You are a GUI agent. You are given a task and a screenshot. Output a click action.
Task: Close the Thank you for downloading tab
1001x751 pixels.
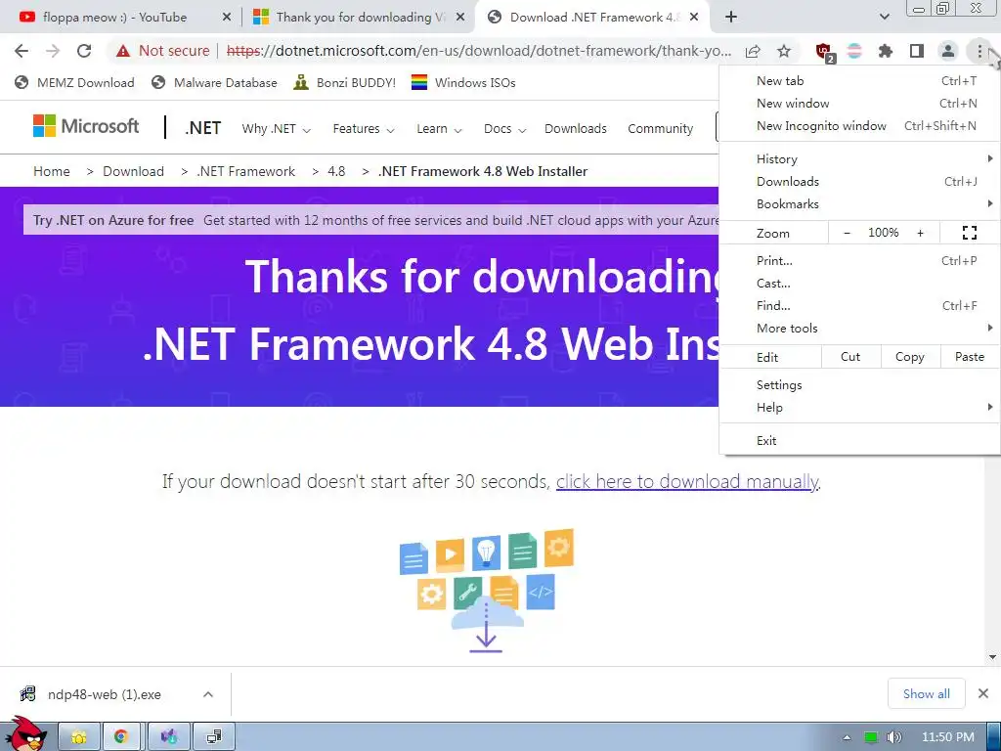tap(460, 18)
